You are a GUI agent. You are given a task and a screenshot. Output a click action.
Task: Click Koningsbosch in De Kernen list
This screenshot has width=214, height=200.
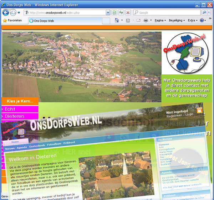pos(167,149)
